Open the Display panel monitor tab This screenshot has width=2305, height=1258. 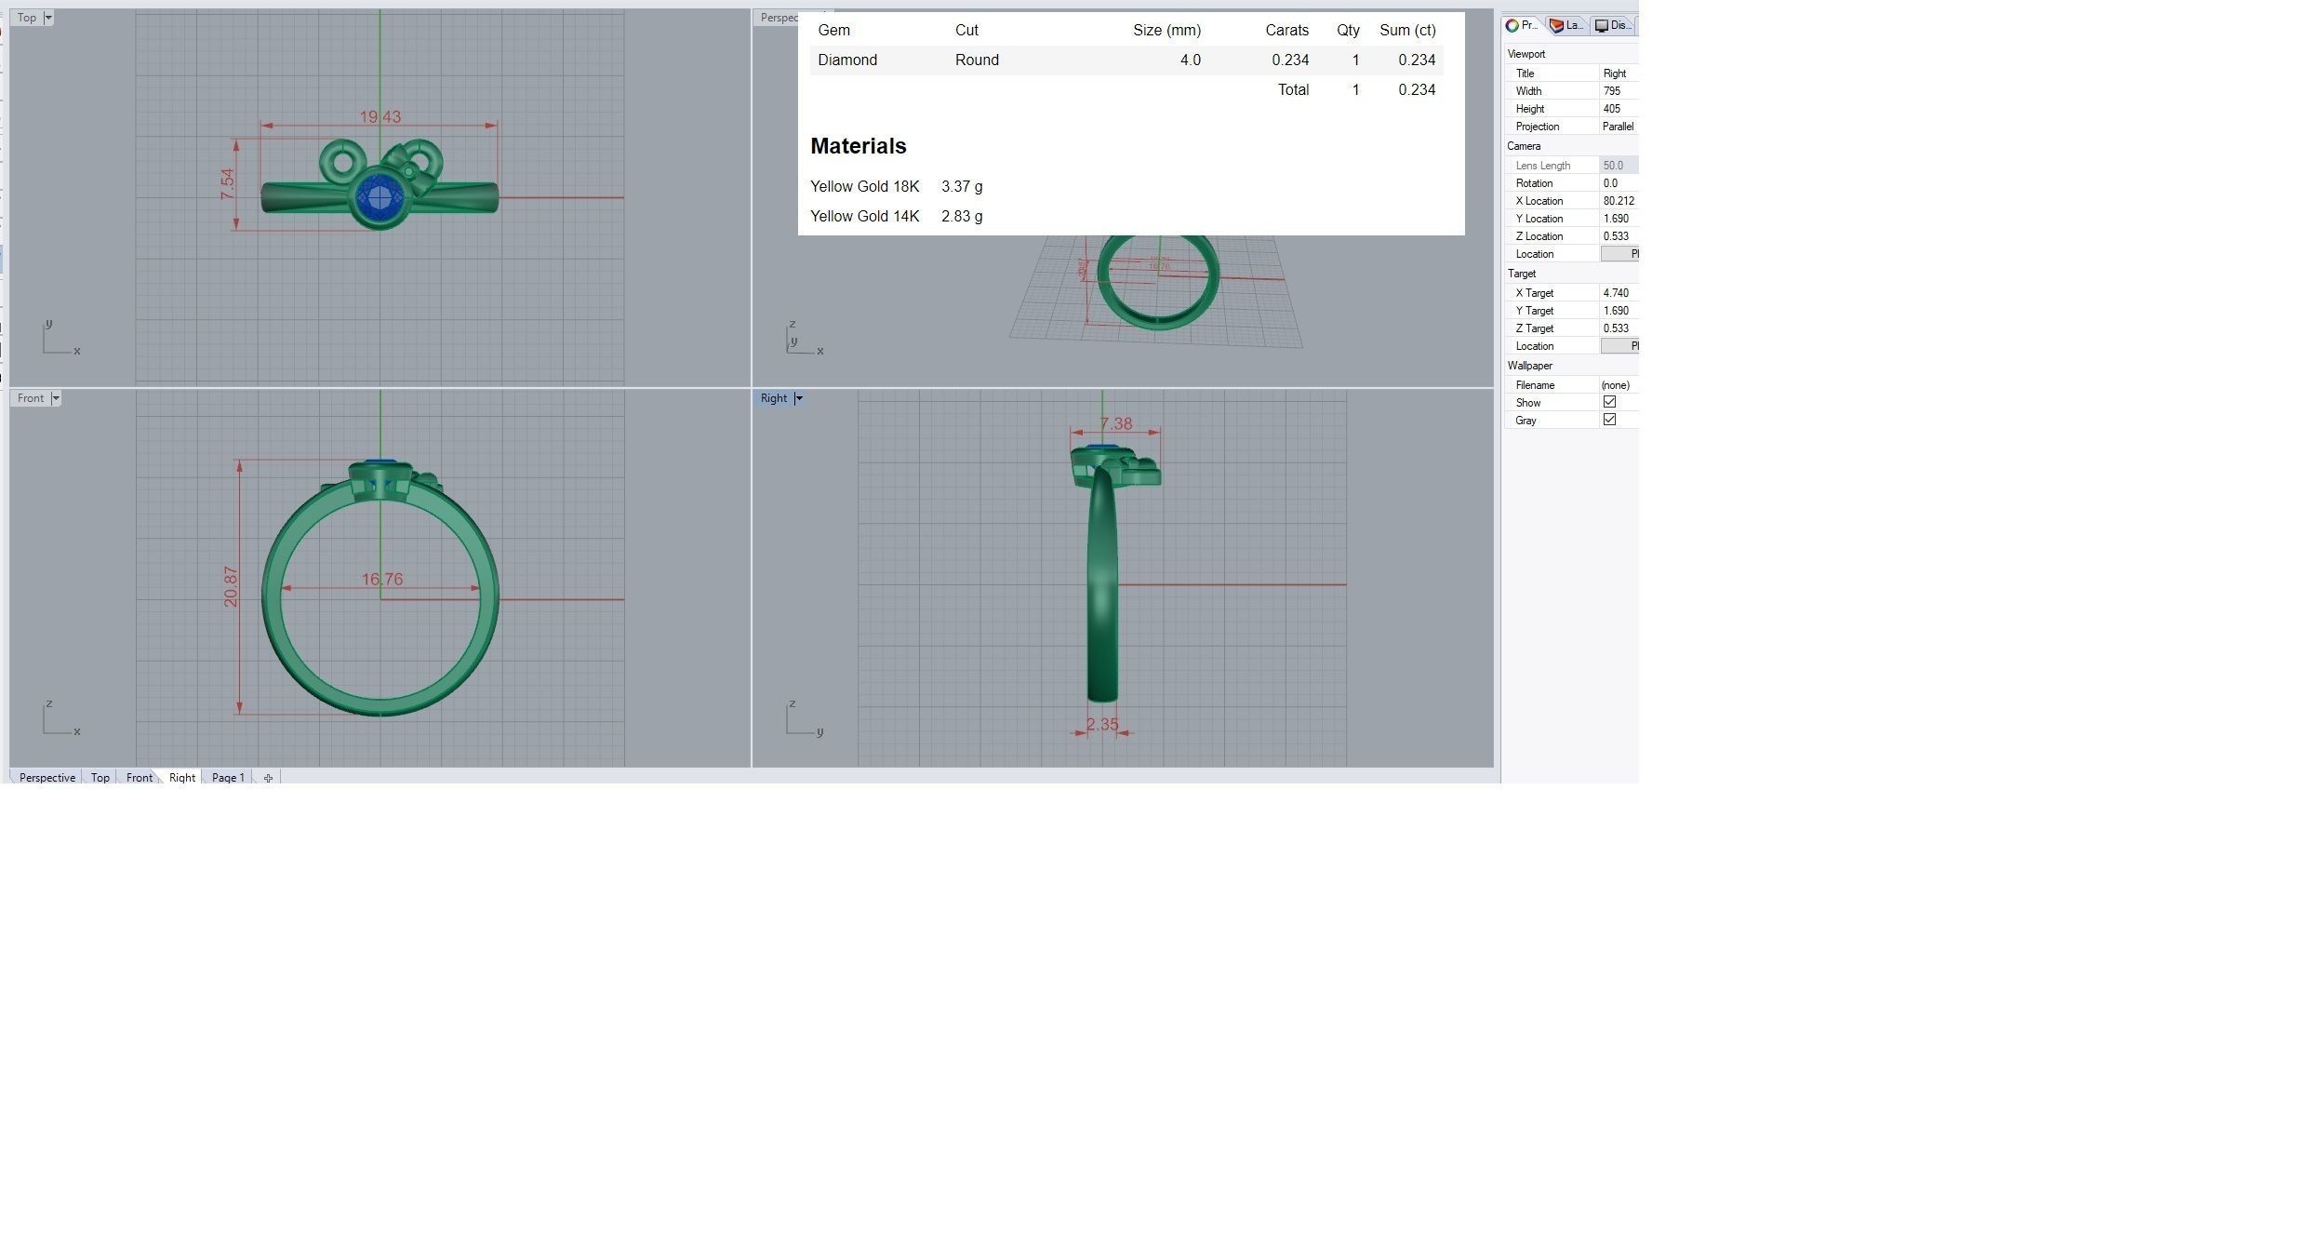click(x=1613, y=26)
